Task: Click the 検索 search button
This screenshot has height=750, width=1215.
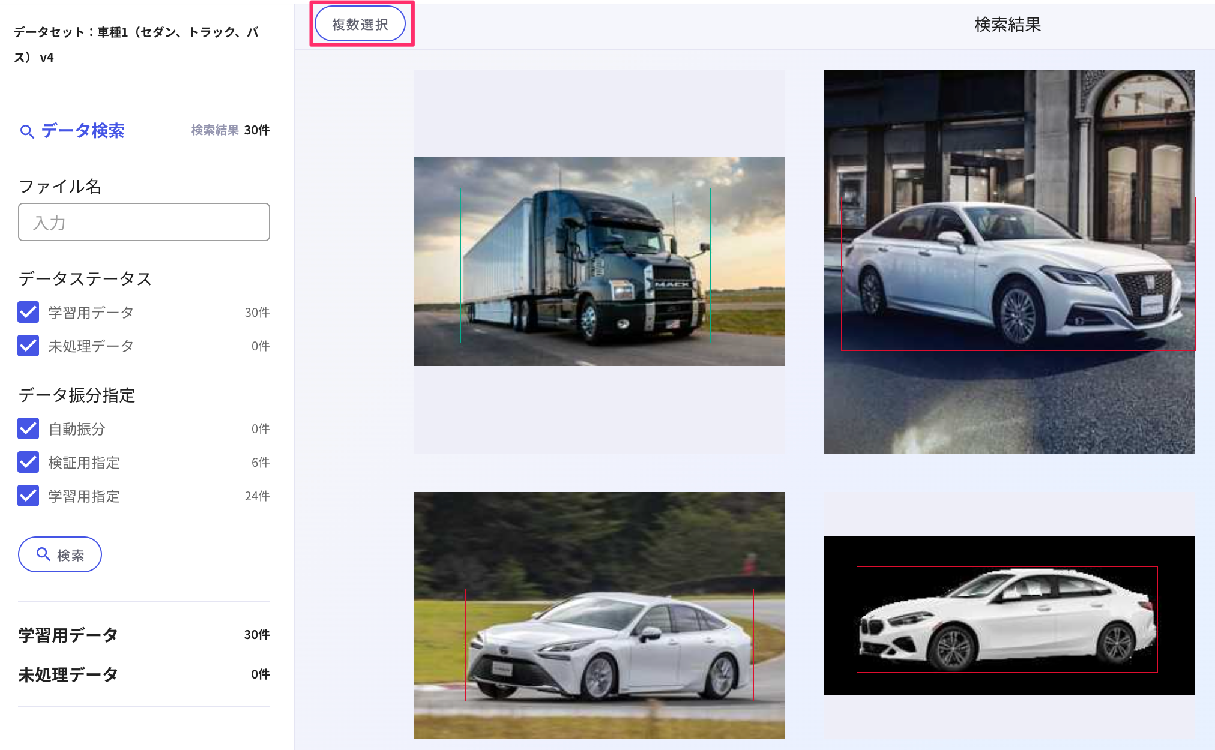Action: [60, 554]
